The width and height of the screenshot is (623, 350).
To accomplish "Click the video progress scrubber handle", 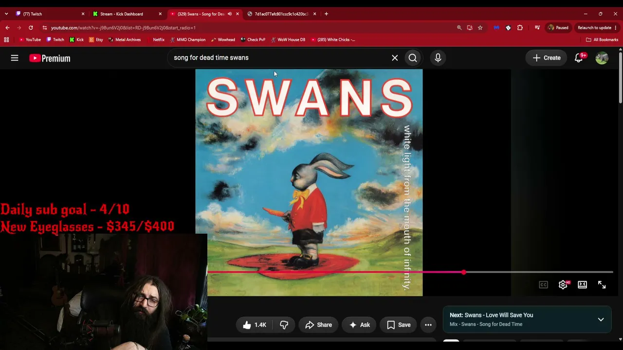I will point(463,272).
